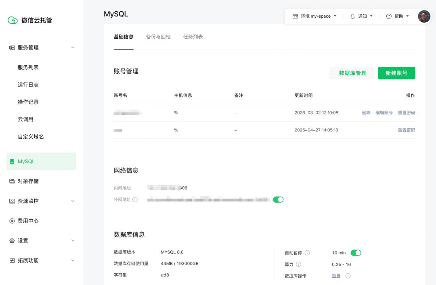Open 费用中心 in the sidebar
436x285 pixels.
point(28,221)
